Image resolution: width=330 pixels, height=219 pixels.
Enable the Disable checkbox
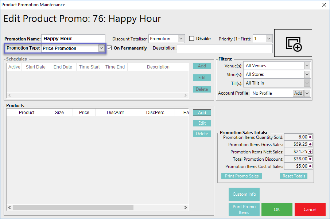[192, 39]
